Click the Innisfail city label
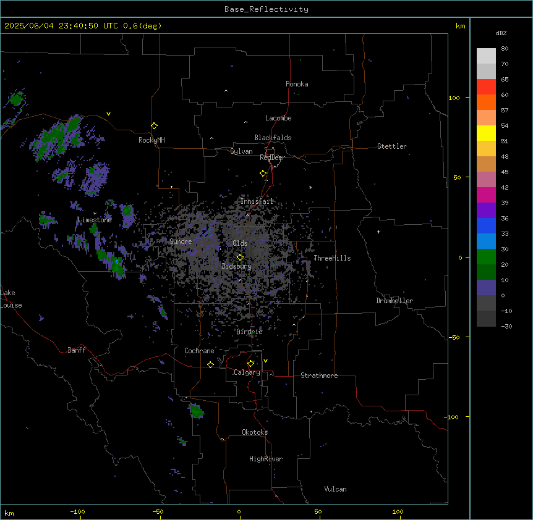 pyautogui.click(x=257, y=201)
